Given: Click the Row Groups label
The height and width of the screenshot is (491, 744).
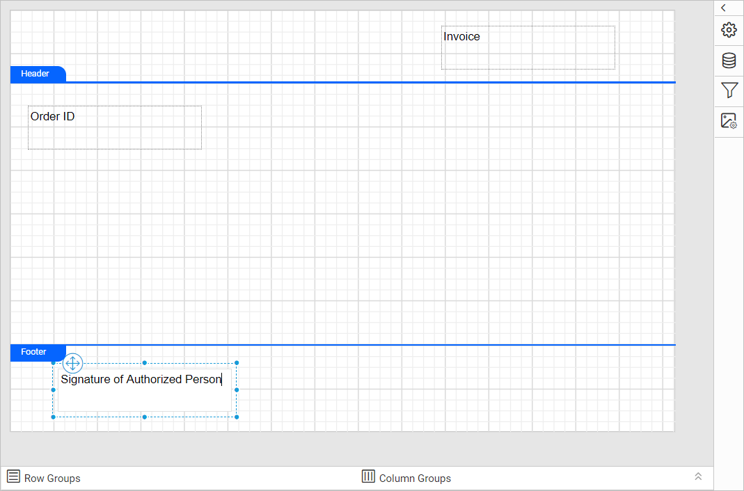Looking at the screenshot, I should pyautogui.click(x=52, y=478).
